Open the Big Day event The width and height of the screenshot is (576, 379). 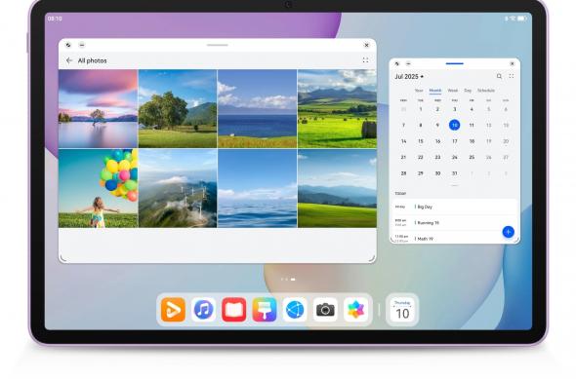[454, 207]
